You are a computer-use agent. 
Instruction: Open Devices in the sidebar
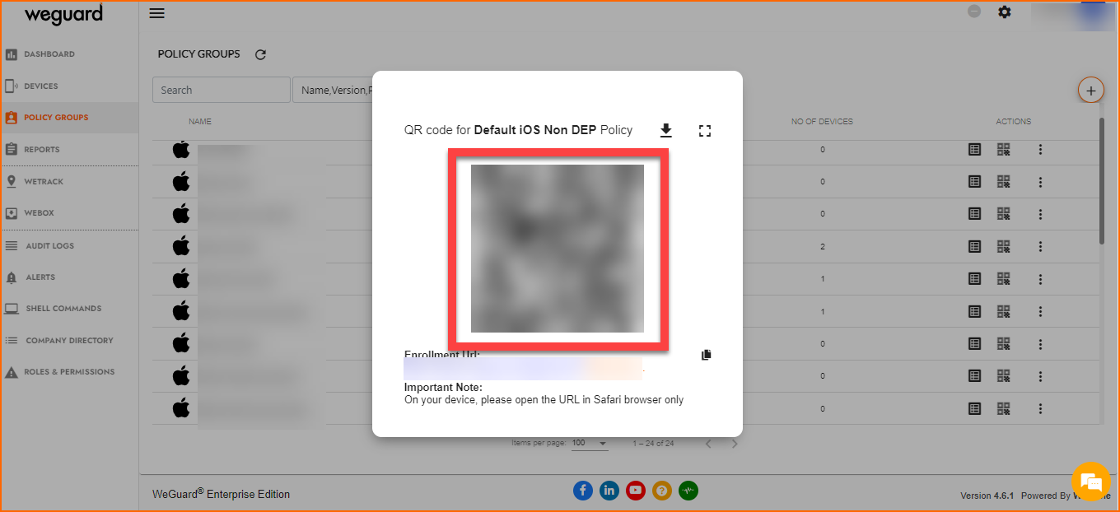coord(41,86)
